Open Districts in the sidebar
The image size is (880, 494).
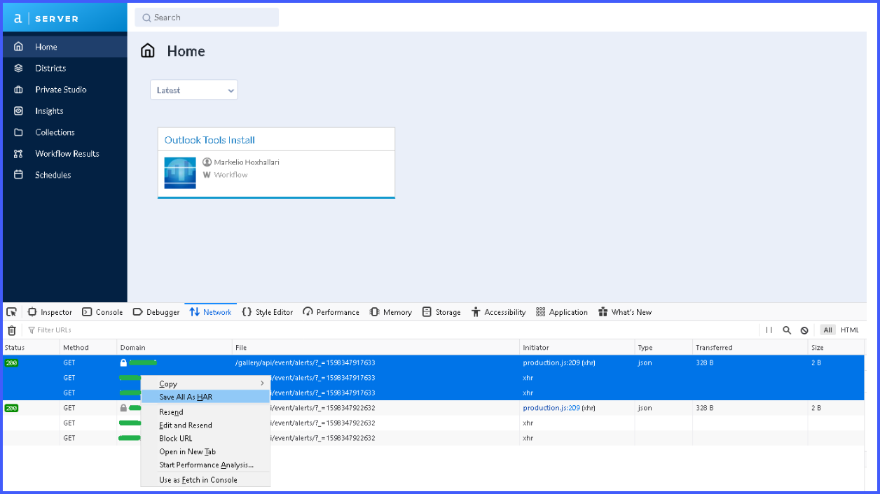[64, 69]
